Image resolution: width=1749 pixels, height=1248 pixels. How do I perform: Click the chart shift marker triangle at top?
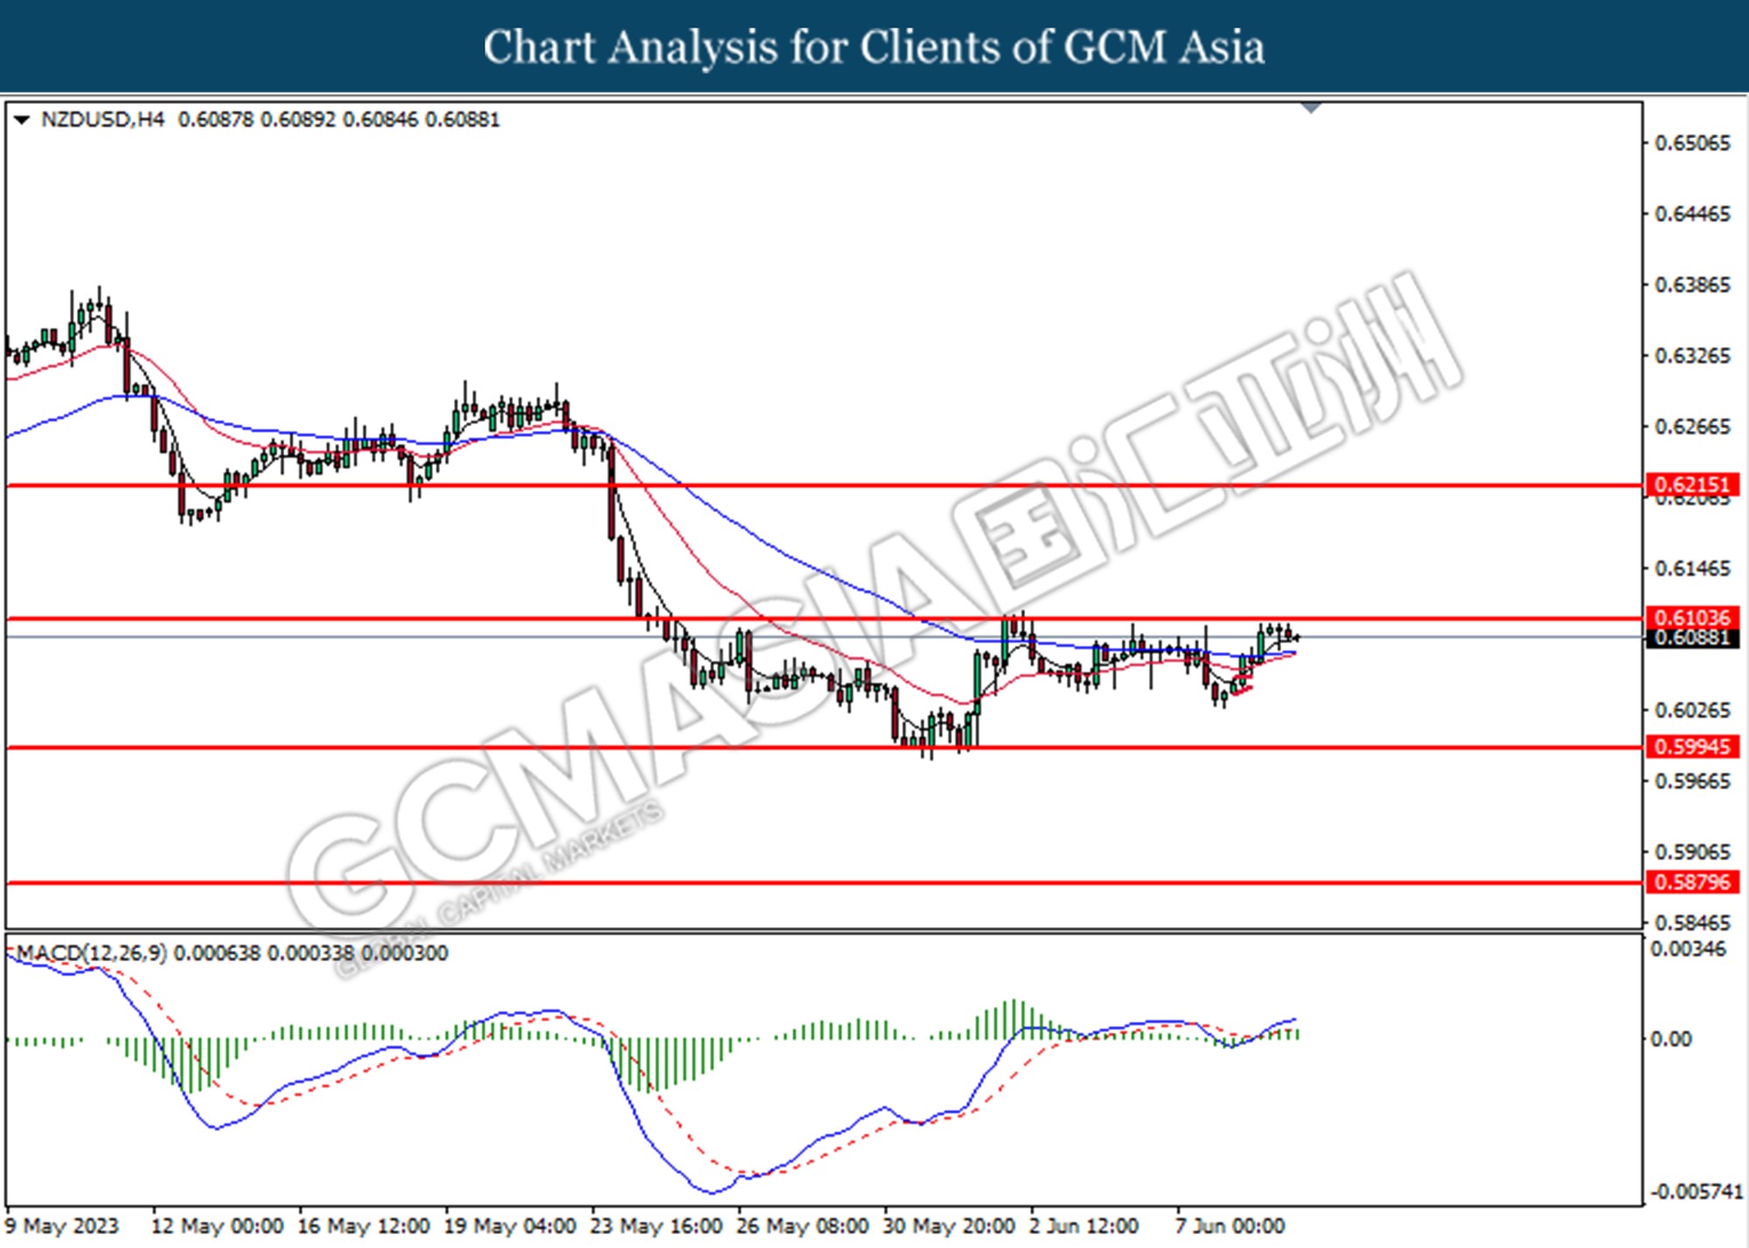click(x=1311, y=107)
